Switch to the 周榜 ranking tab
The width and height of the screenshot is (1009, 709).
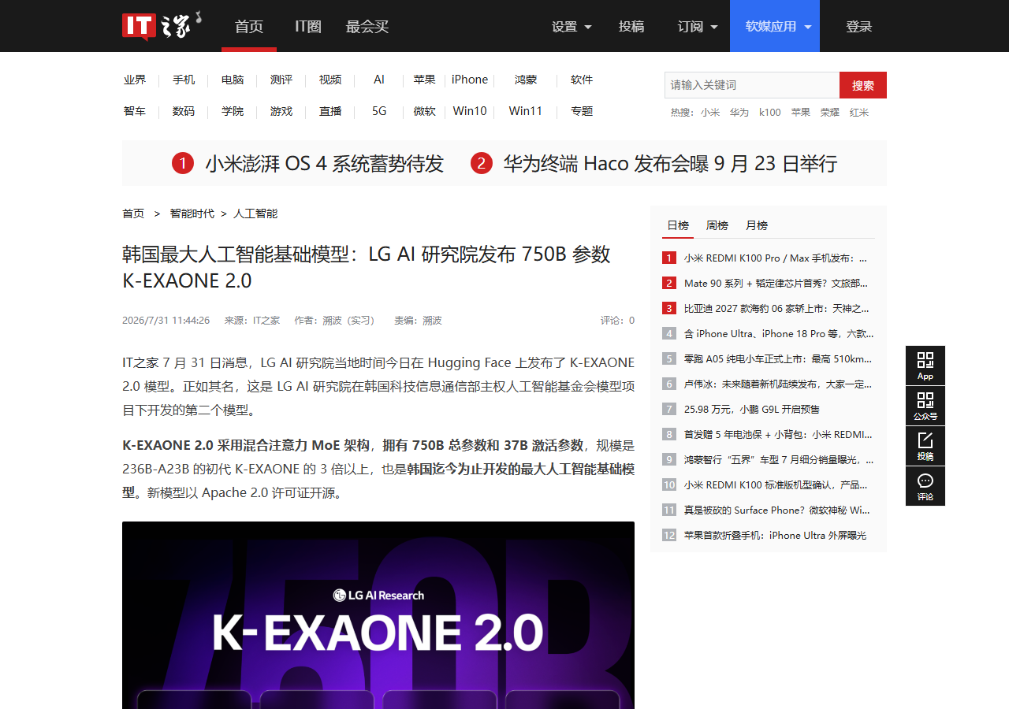click(717, 225)
